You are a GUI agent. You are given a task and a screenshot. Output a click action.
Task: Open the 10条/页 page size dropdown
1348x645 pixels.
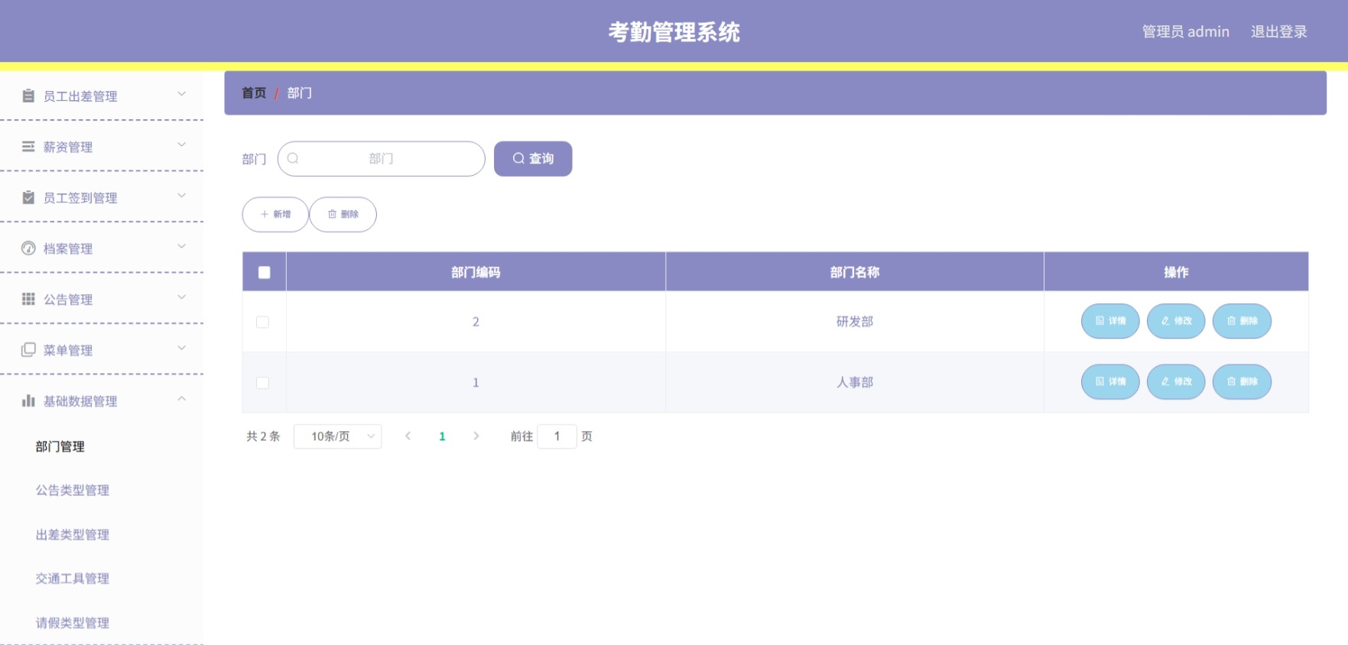[338, 436]
